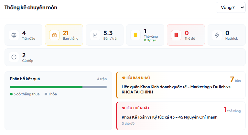This screenshot has height=135, width=248.
Task: Click the yellow card icon
Action: click(135, 35)
